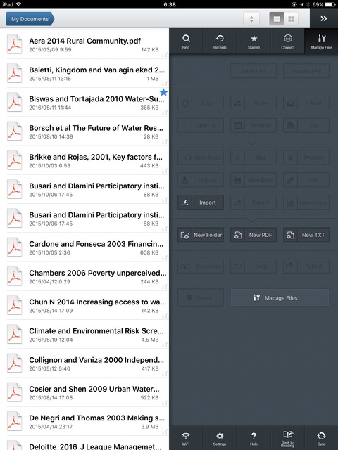Screen dimensions: 338x450
Task: Click import arrow icon beside Import
Action: point(184,202)
